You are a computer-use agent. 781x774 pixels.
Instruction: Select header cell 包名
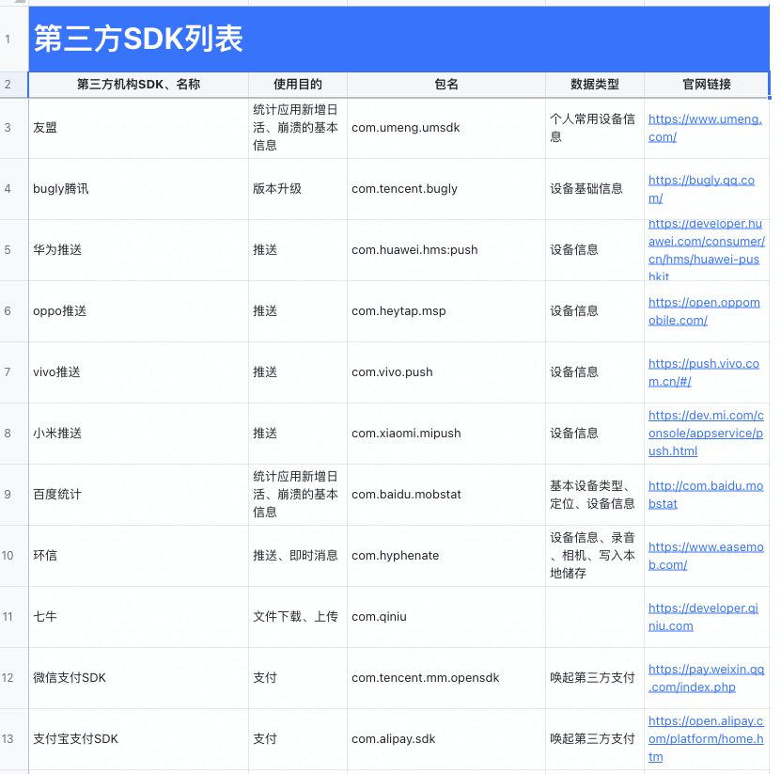point(445,85)
